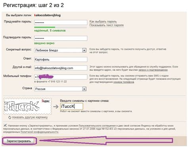Open the номера телефона link

click(124, 82)
